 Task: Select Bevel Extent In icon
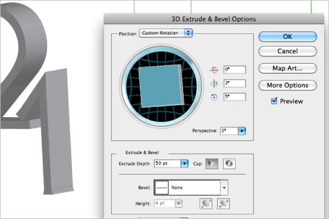[x=223, y=204]
